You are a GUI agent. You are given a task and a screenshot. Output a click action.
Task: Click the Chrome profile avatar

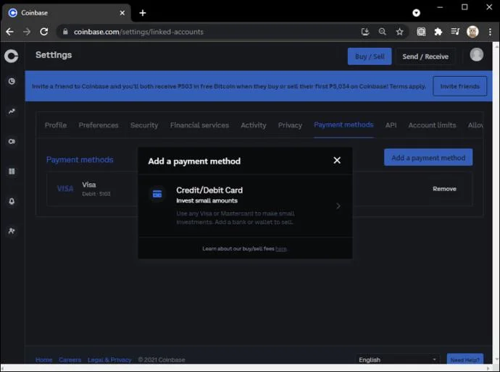[472, 32]
